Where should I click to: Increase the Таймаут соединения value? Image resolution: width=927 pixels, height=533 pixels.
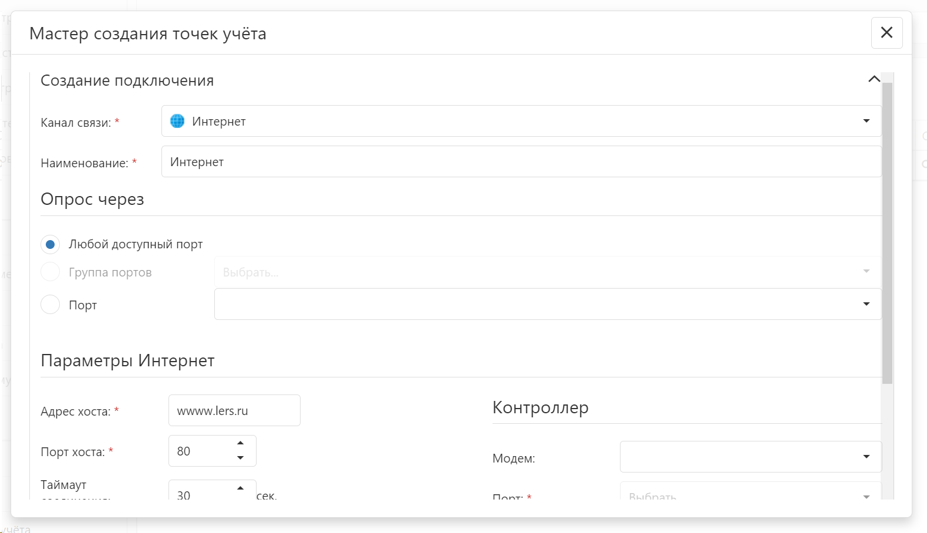[x=241, y=488]
